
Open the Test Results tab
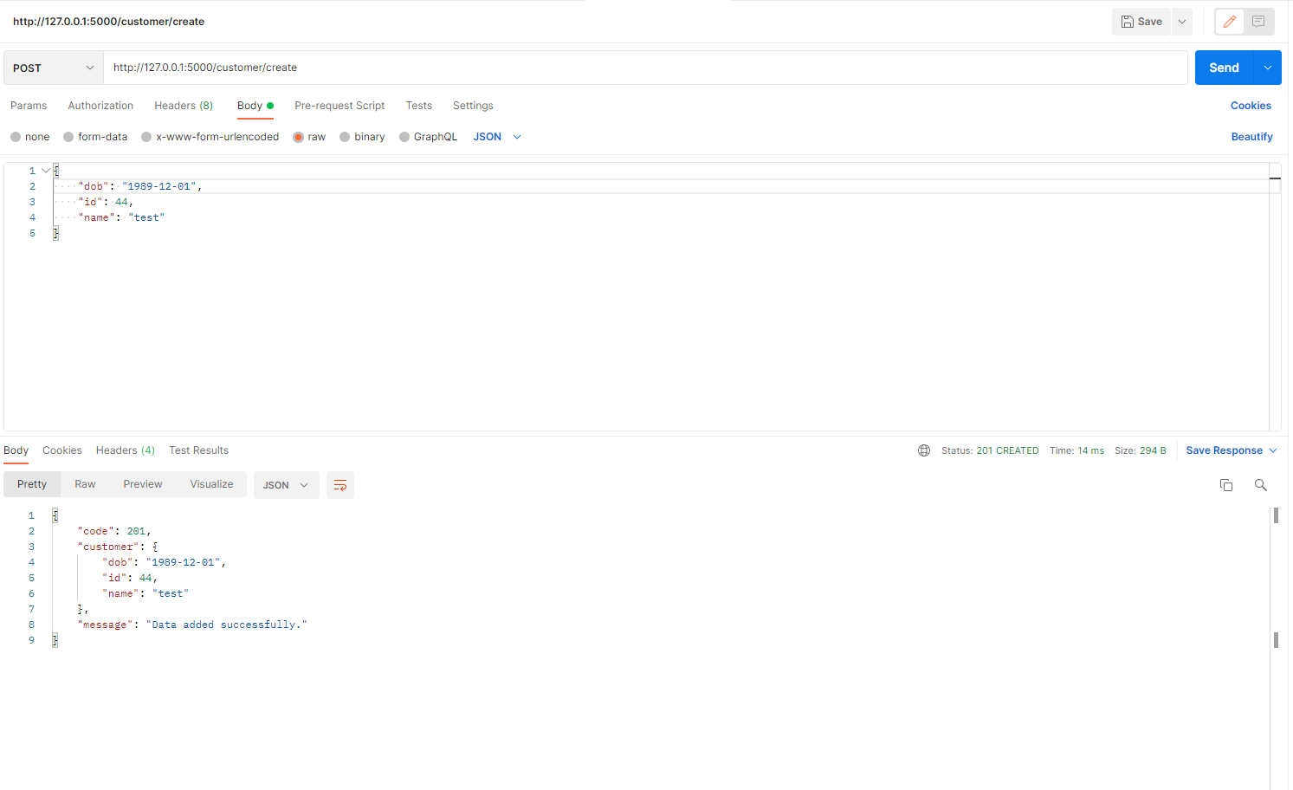coord(199,450)
